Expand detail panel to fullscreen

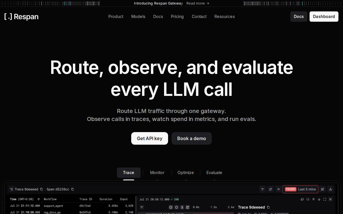(325, 199)
